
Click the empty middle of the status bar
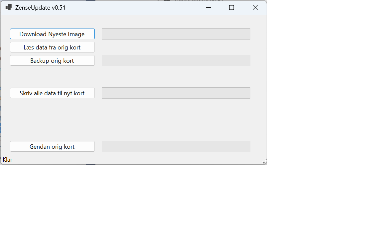tap(133, 160)
